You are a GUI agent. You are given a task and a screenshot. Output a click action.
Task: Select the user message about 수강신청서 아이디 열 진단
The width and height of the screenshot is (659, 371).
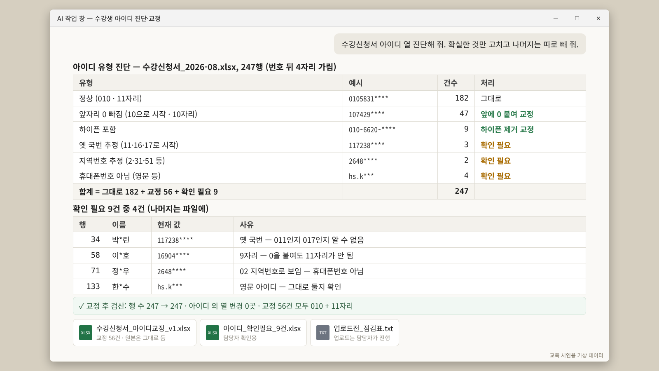pyautogui.click(x=460, y=44)
